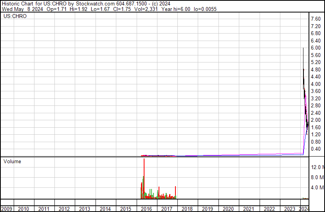Click the 2012 label on the time axis
The height and width of the screenshot is (212, 325).
(64, 209)
